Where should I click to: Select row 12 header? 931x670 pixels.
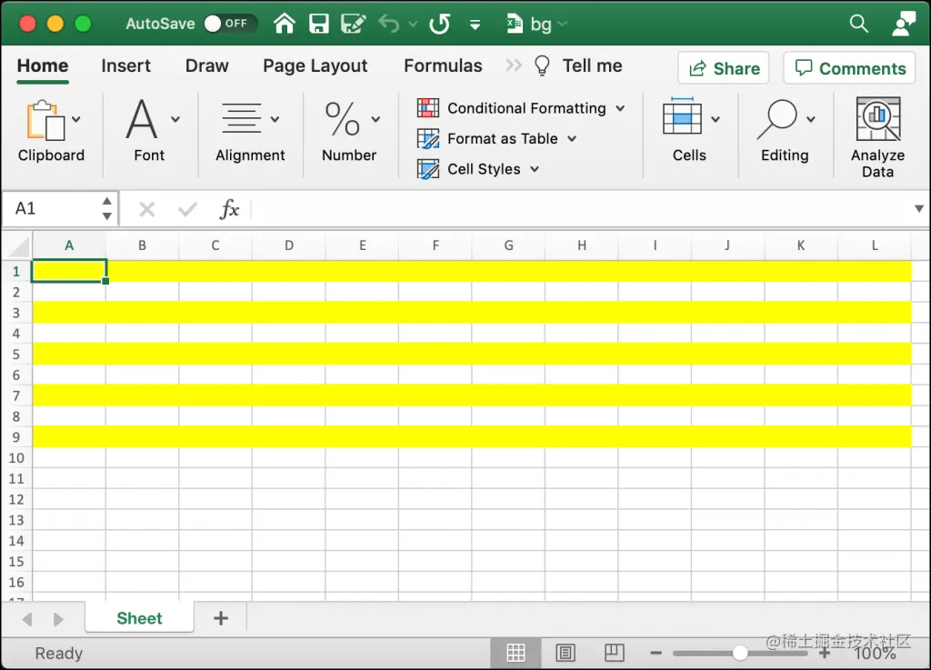click(x=16, y=500)
